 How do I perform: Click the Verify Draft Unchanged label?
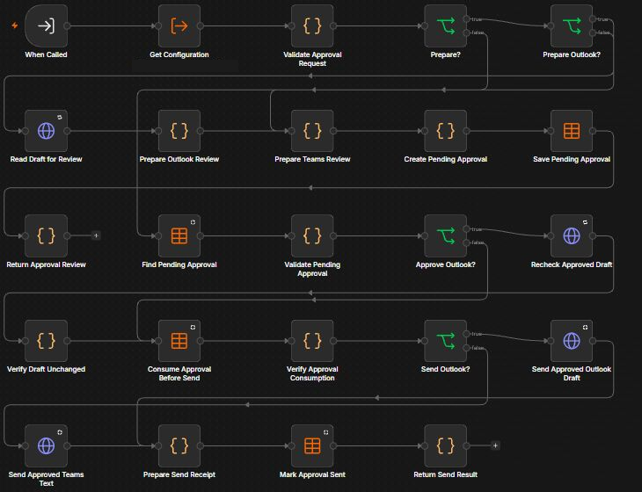tap(46, 369)
